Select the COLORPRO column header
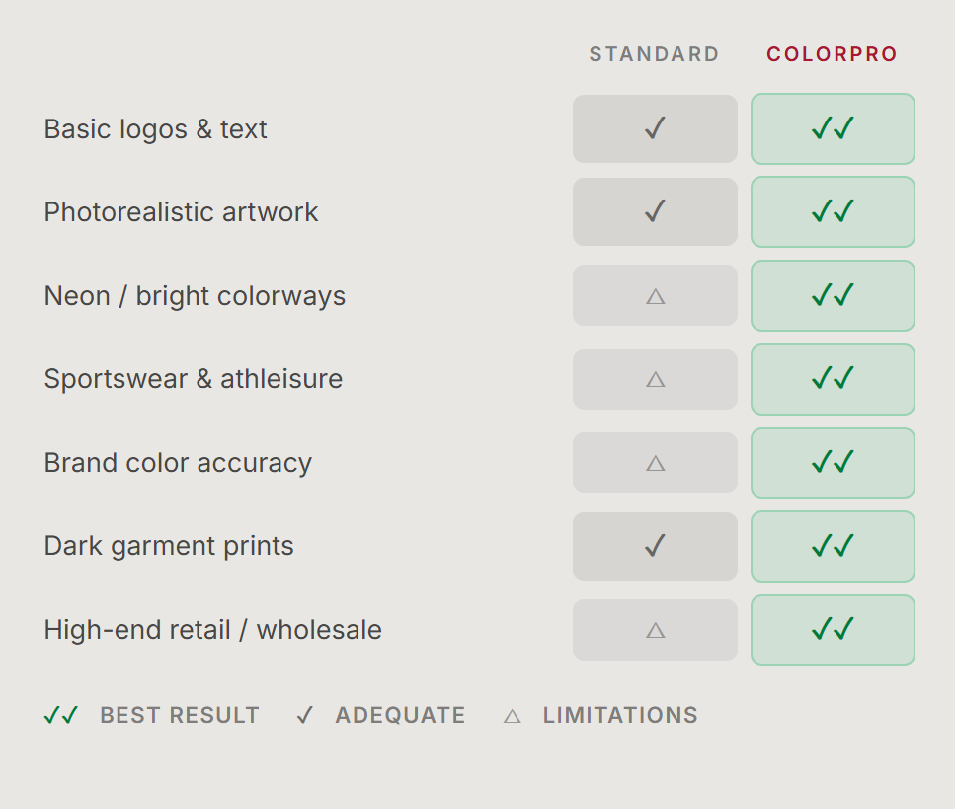The image size is (955, 809). click(x=833, y=54)
